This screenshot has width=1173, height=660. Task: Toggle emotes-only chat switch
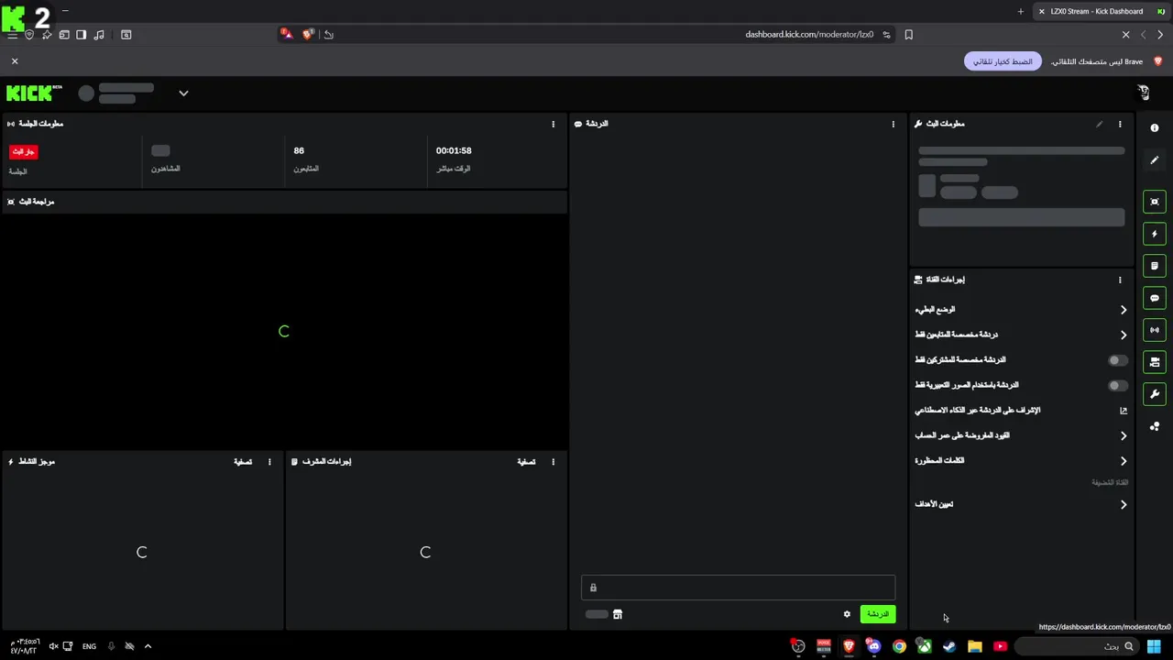tap(1117, 386)
